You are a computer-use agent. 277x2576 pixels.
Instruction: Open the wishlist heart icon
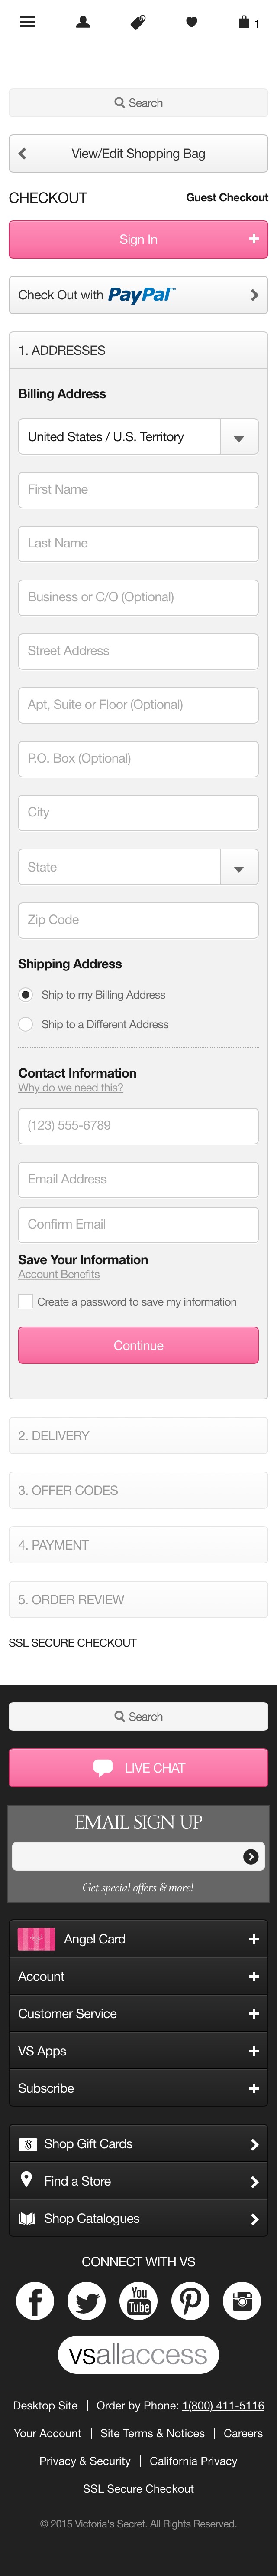pyautogui.click(x=191, y=22)
